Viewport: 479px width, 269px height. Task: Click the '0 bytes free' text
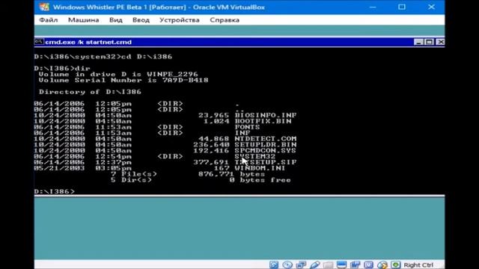[x=260, y=180]
